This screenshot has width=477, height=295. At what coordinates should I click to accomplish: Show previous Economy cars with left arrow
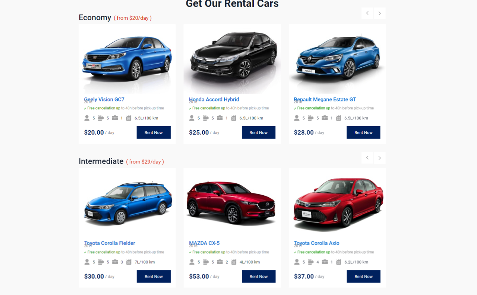(x=367, y=13)
